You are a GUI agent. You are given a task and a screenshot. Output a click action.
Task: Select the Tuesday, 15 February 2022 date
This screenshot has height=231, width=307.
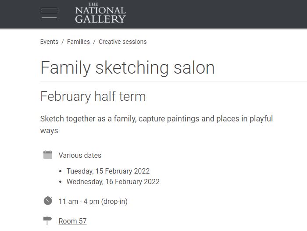[x=108, y=171]
